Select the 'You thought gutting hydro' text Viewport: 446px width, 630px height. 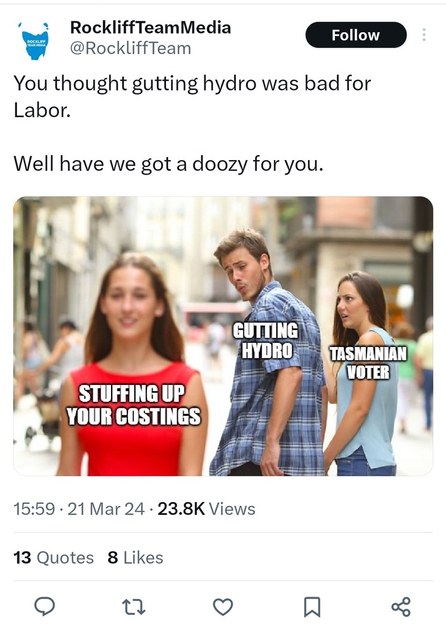point(192,96)
